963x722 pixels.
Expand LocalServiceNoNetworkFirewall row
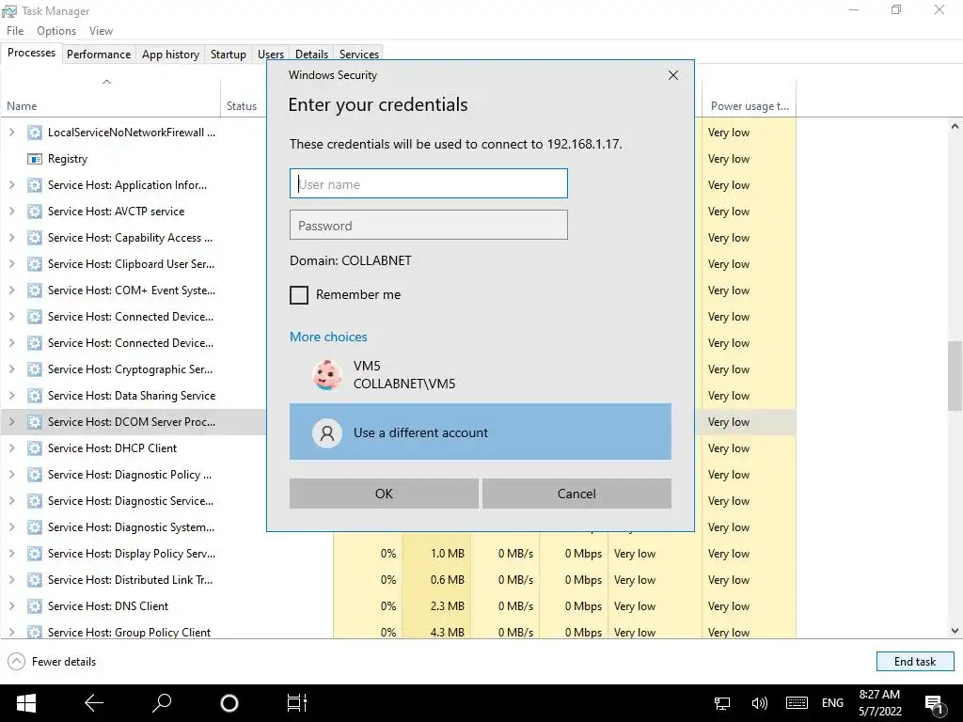[11, 132]
